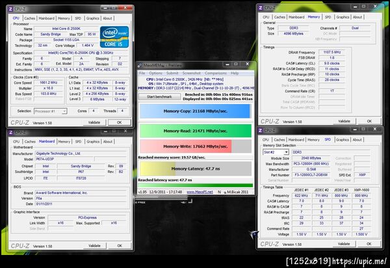Click the CPU-Z icon in the SPD window title bar

261,130
